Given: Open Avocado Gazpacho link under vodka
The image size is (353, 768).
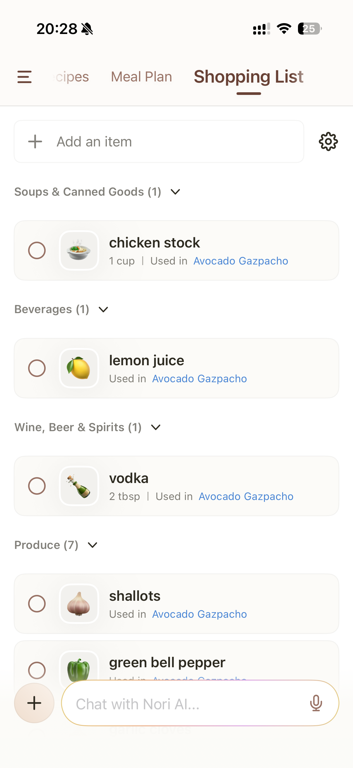Looking at the screenshot, I should (x=246, y=496).
